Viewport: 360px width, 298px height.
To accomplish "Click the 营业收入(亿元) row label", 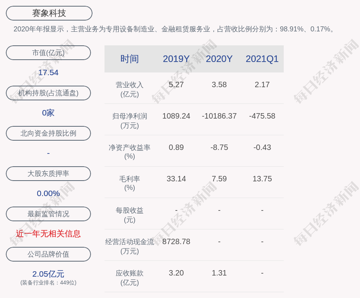I will (x=130, y=90).
